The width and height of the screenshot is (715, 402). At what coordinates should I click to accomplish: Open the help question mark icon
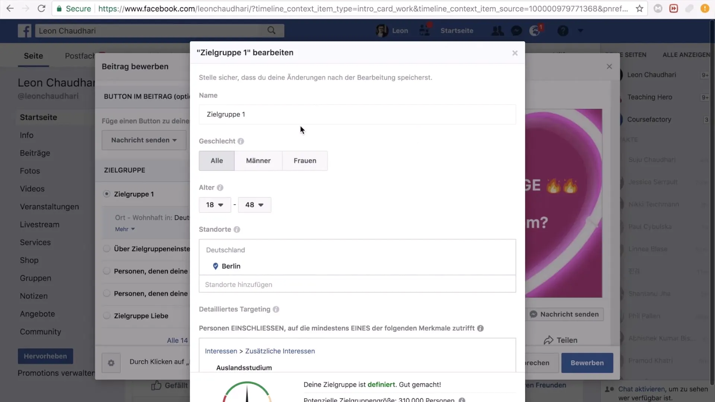[563, 31]
